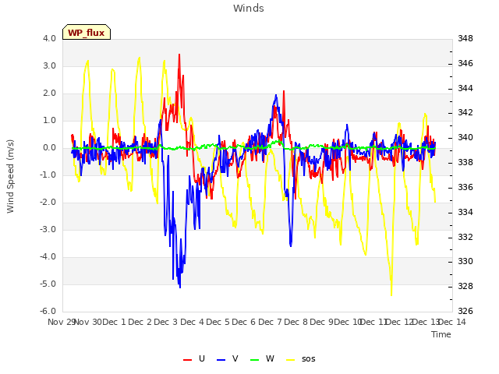Click the 'Dec 4' x-axis tick label
The width and height of the screenshot is (499, 374).
(193, 322)
